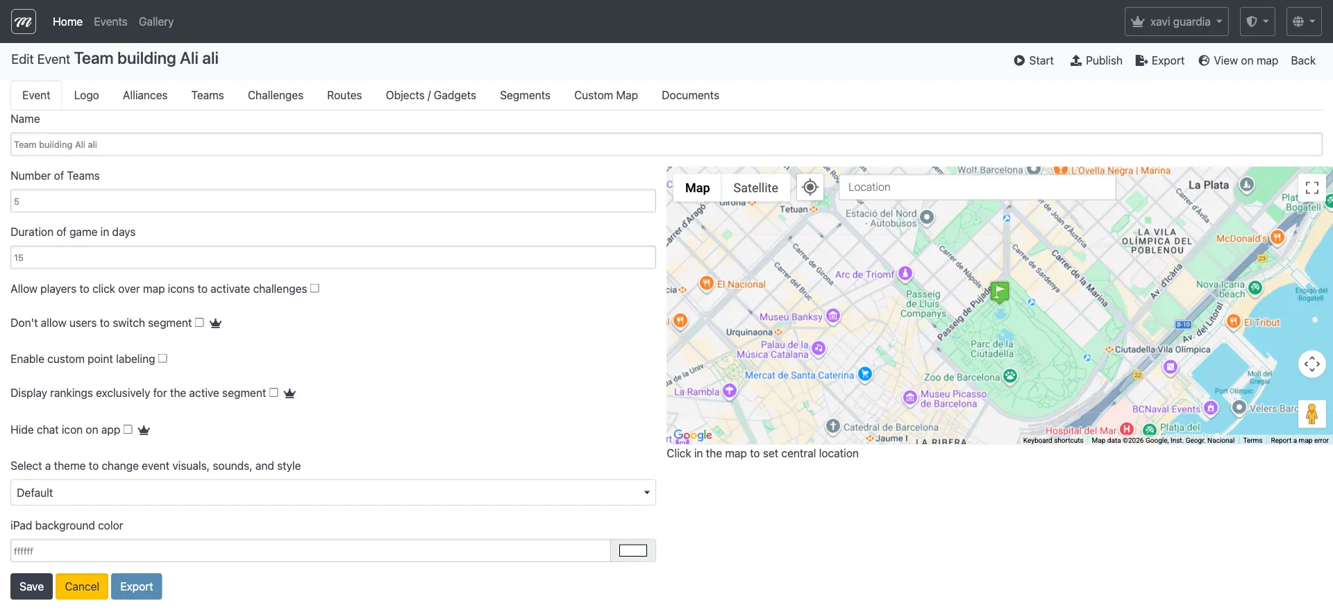Click the Arc de Triomf map pin
This screenshot has width=1333, height=610.
(905, 273)
